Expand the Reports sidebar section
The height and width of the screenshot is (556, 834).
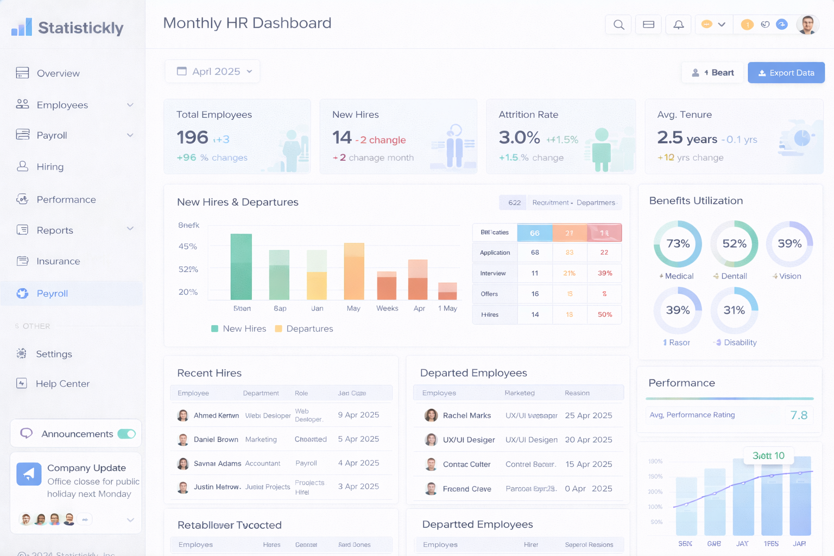[x=130, y=230]
